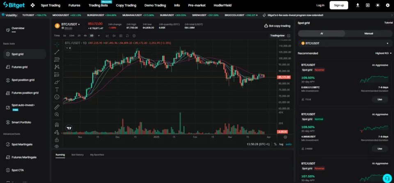The width and height of the screenshot is (394, 183).
Task: Toggle magnet mode on chart
Action: coord(57,124)
